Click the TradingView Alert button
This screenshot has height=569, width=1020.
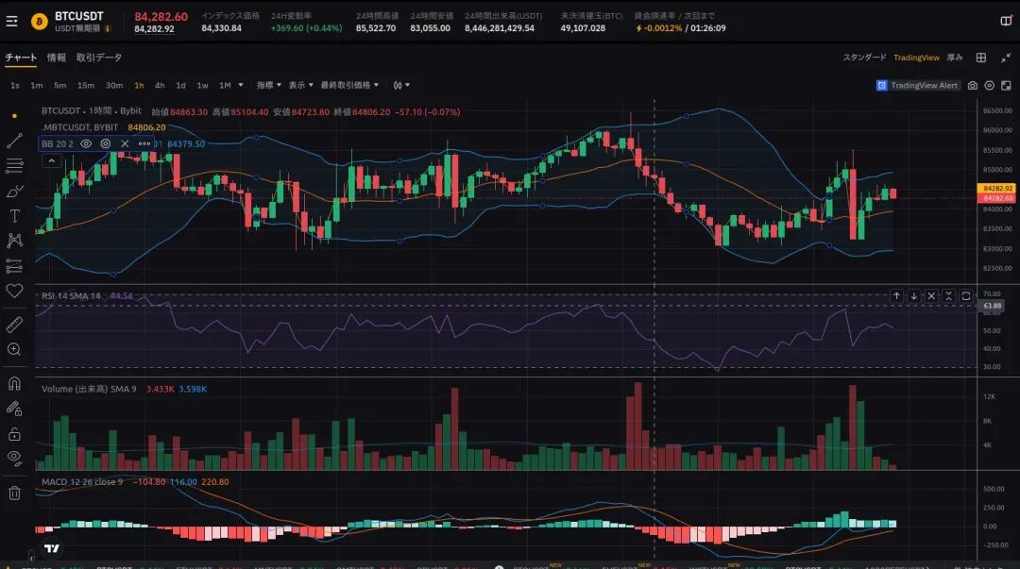tap(917, 85)
